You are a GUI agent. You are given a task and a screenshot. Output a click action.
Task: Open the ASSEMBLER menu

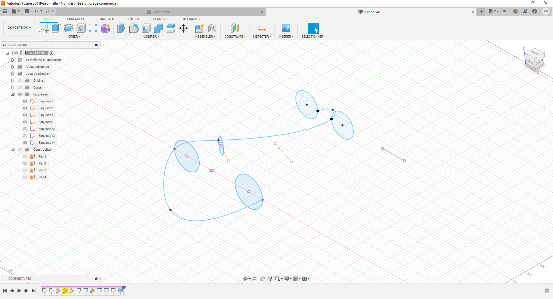click(x=205, y=37)
